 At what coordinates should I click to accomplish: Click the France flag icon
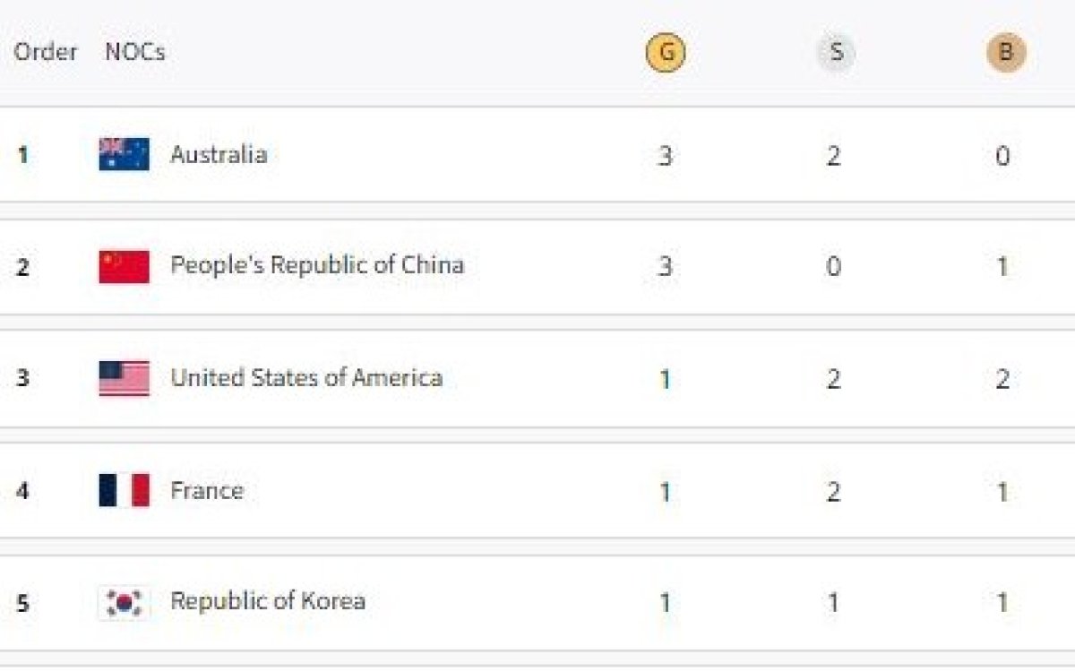(124, 490)
